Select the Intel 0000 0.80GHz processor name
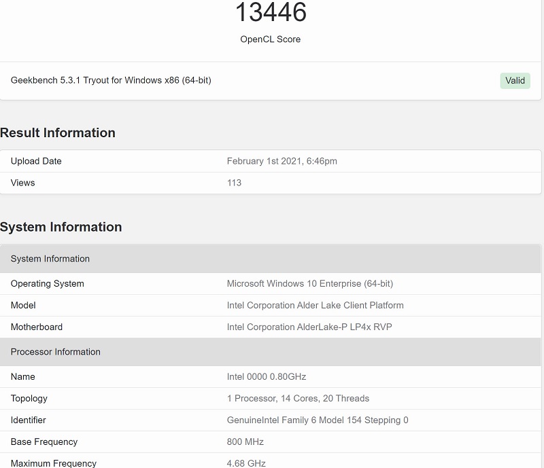544x468 pixels. pos(267,377)
